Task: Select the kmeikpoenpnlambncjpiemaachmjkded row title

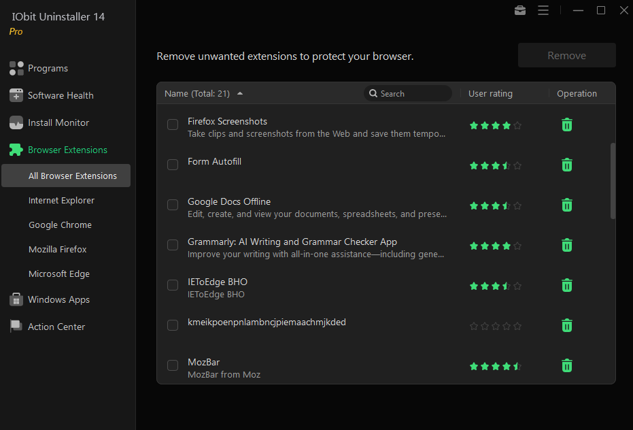Action: (267, 322)
